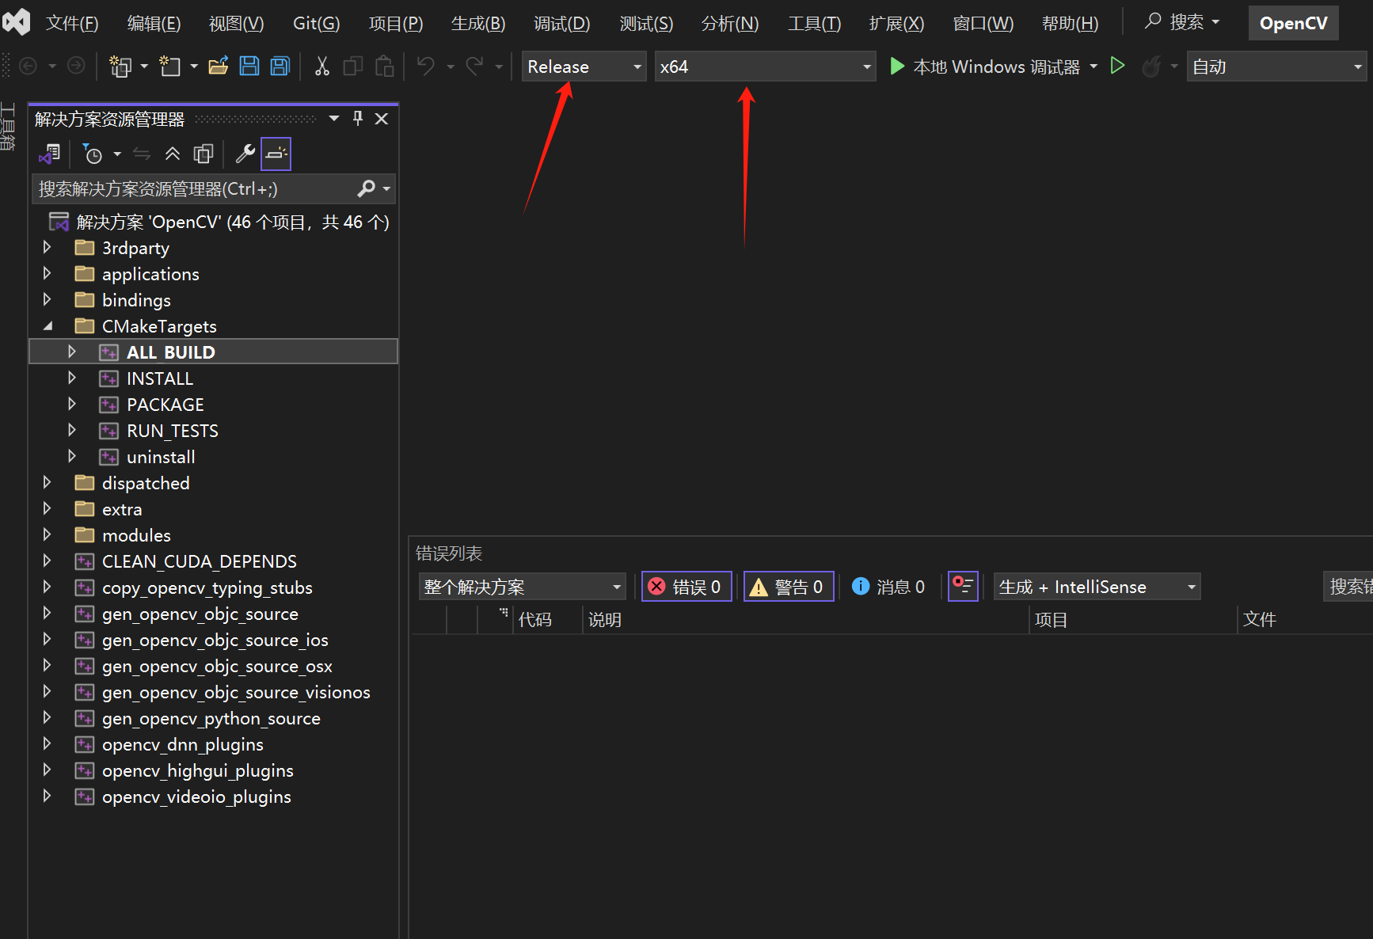
Task: Open the 文件(F) menu
Action: 72,23
